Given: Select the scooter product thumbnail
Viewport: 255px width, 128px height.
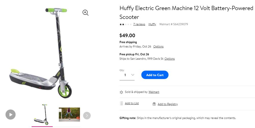Looking at the screenshot, I should [x=42, y=115].
